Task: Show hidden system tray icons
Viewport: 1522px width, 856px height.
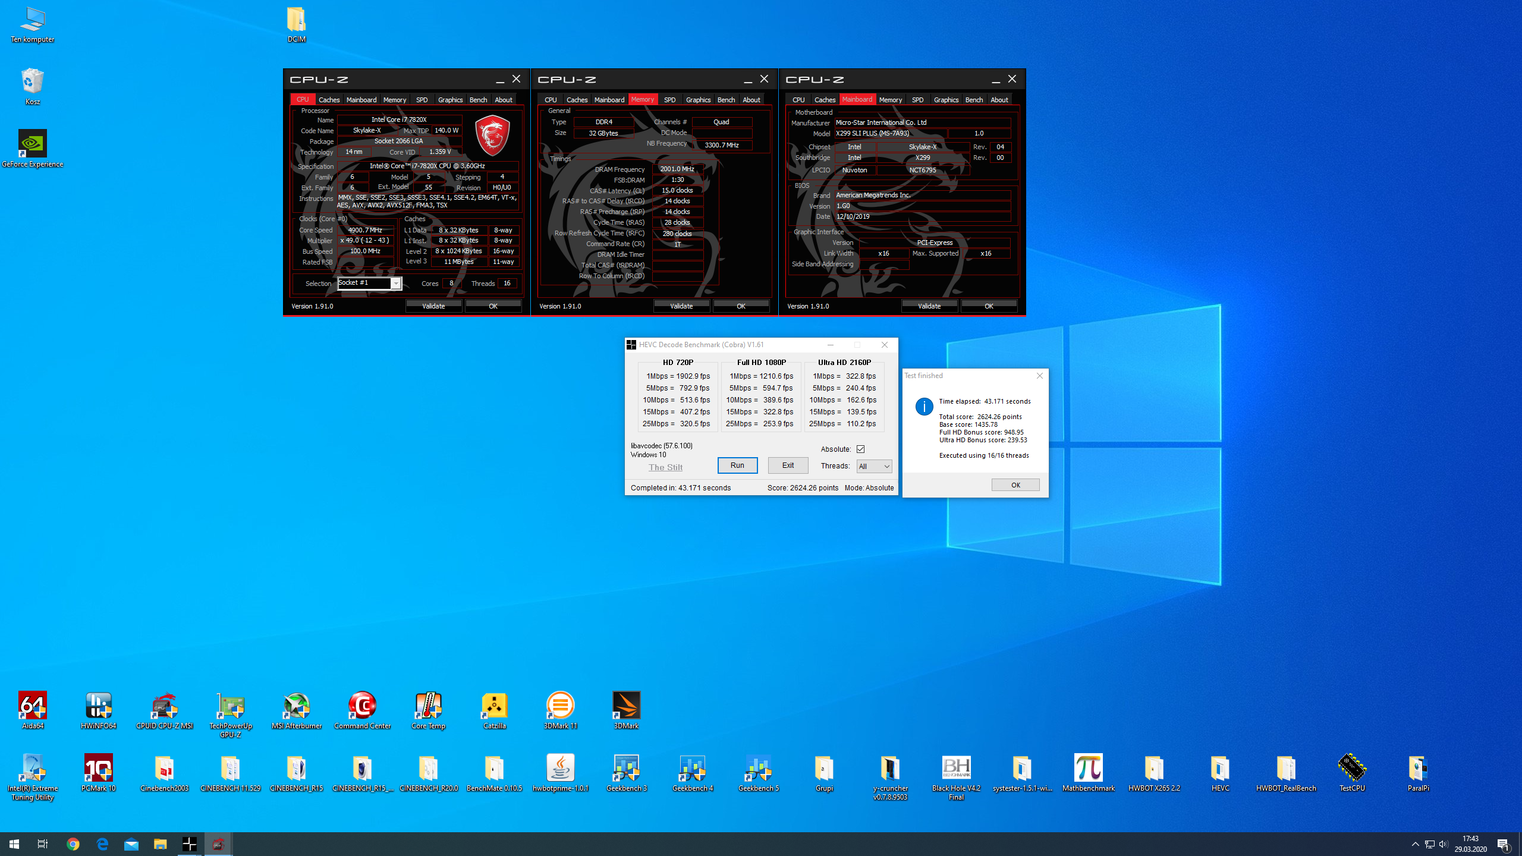Action: (1416, 844)
